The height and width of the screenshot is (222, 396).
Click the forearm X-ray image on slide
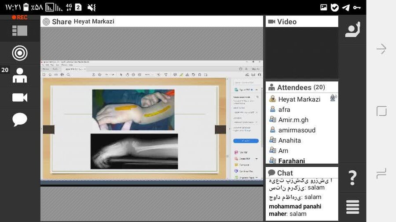(134, 151)
